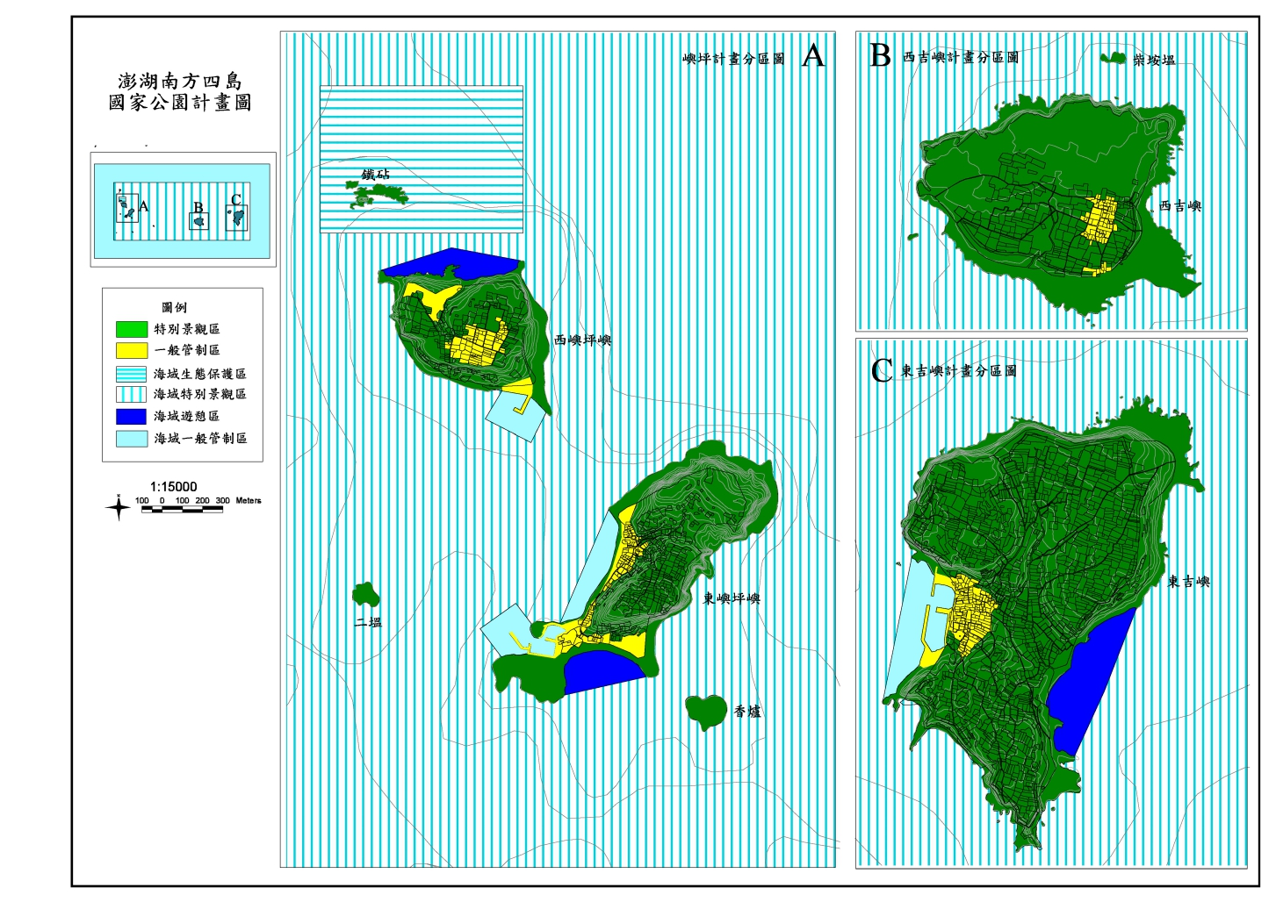
Task: Select the vertical-striped 海域特別景觀區 legend swatch
Action: pos(131,394)
